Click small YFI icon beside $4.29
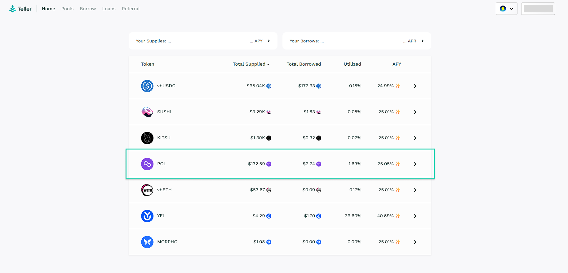The width and height of the screenshot is (568, 273). tap(269, 216)
